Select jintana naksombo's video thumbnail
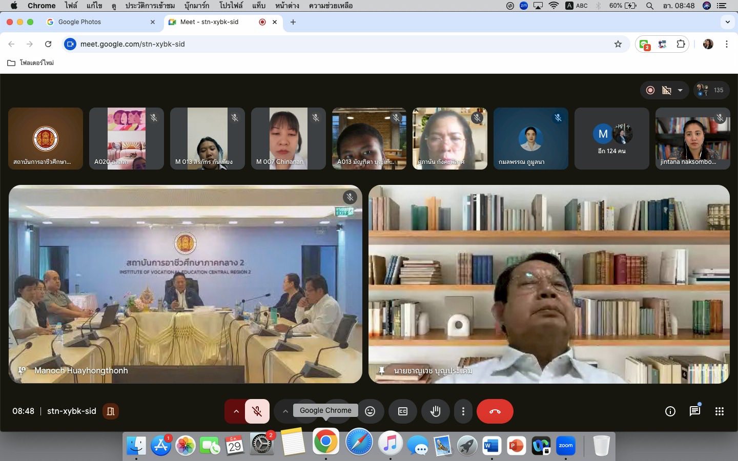The height and width of the screenshot is (461, 738). click(692, 138)
